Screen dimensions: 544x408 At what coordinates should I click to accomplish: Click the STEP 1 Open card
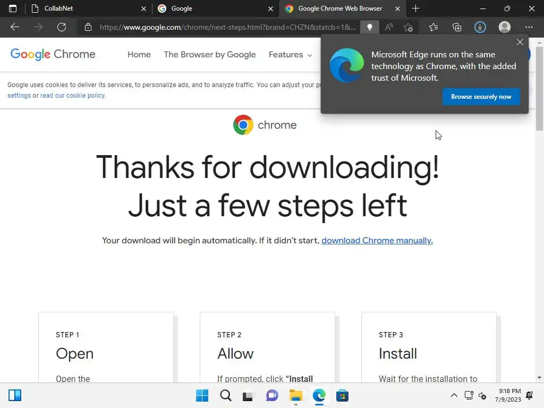[x=106, y=347]
